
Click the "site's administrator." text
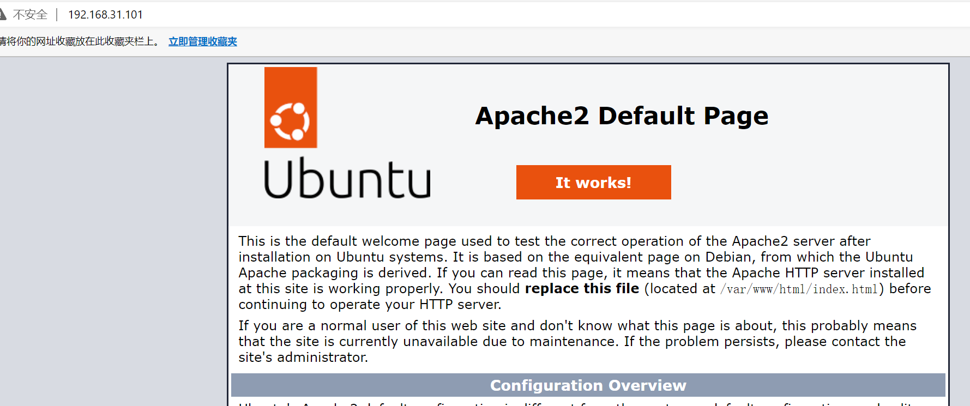click(303, 357)
